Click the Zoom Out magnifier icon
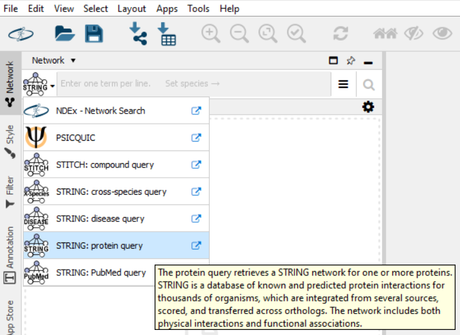 240,34
